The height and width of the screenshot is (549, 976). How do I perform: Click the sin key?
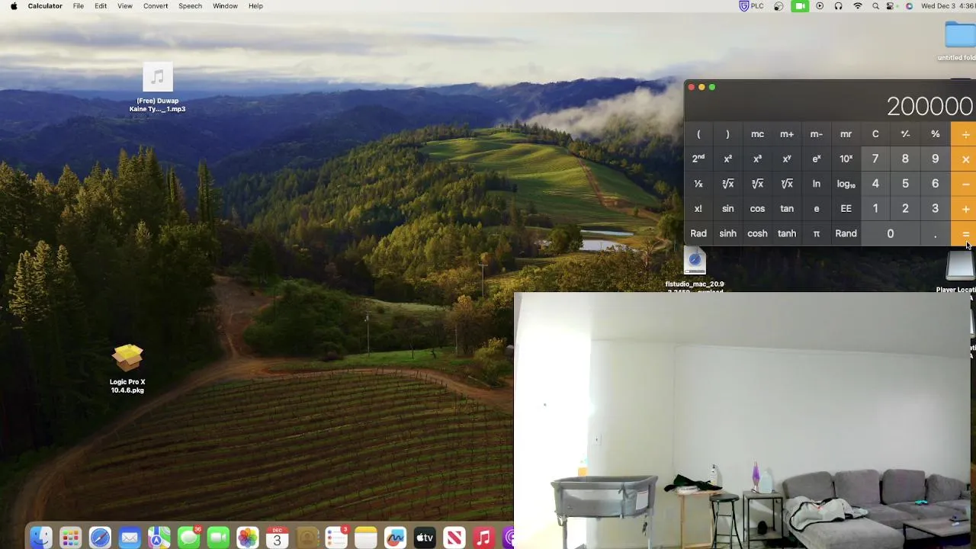(727, 209)
